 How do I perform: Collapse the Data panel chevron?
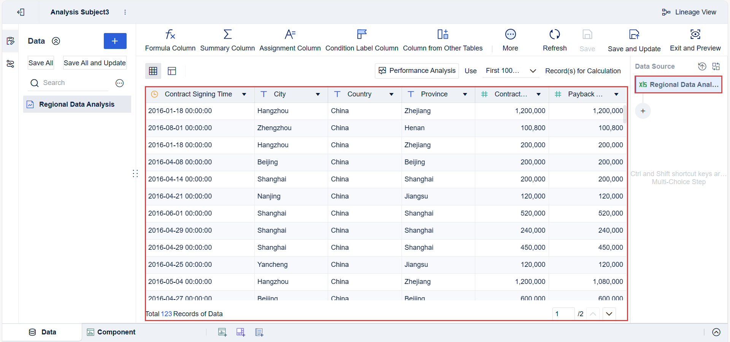[56, 41]
